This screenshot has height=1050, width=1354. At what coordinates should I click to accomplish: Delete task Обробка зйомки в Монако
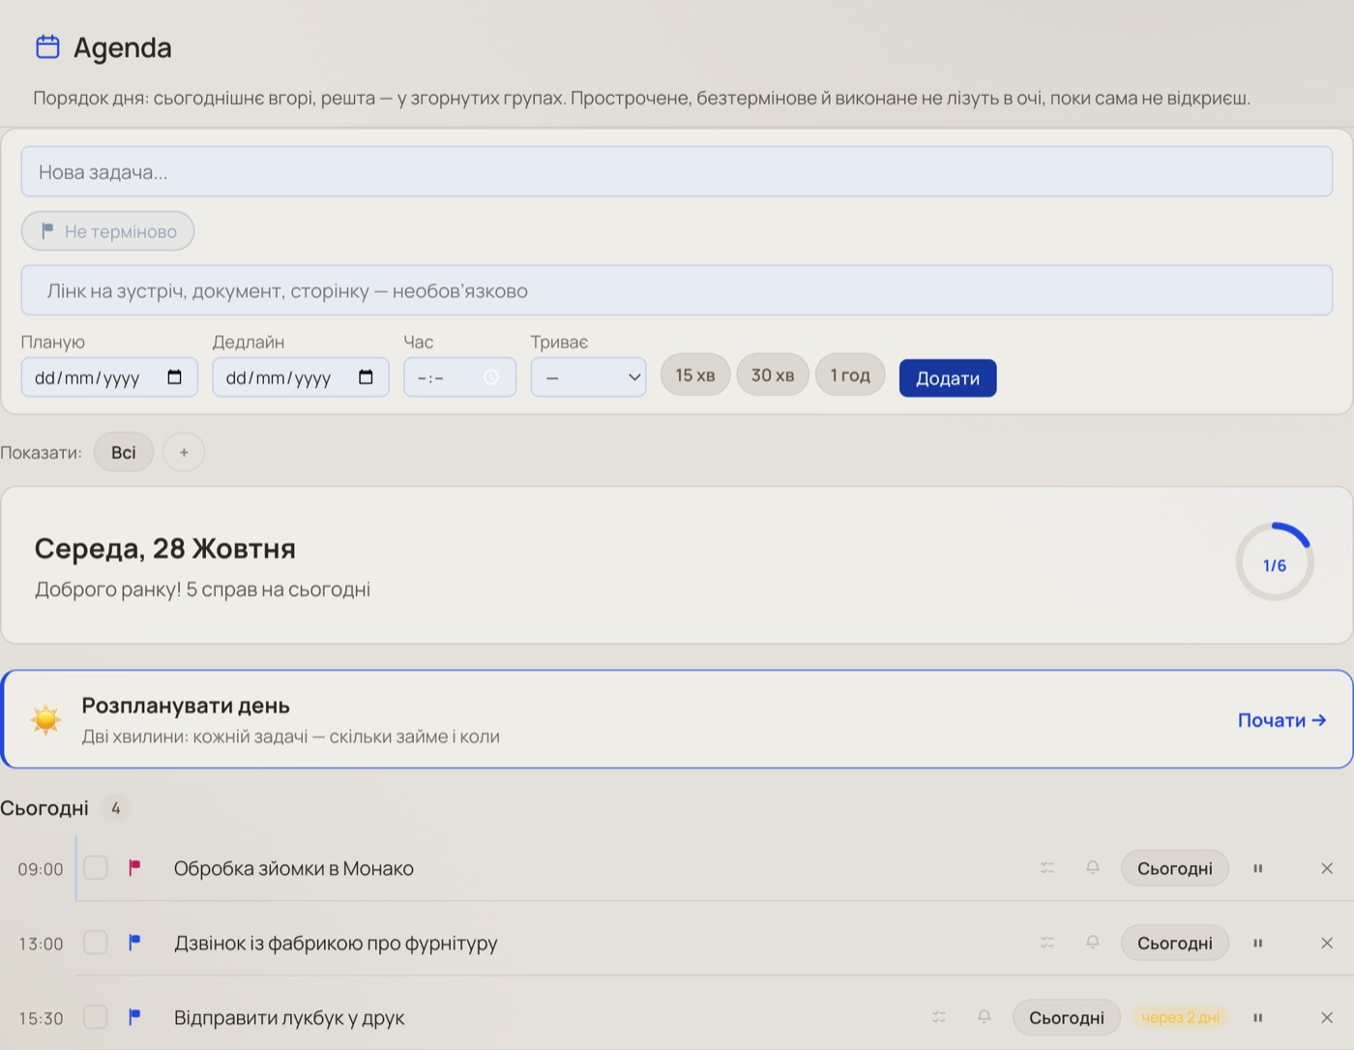tap(1327, 868)
